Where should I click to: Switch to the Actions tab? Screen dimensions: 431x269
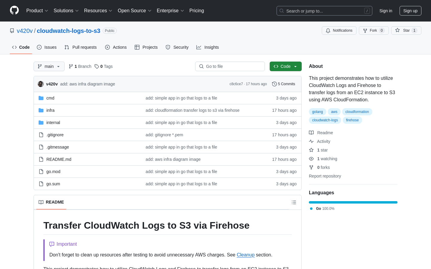(x=116, y=47)
